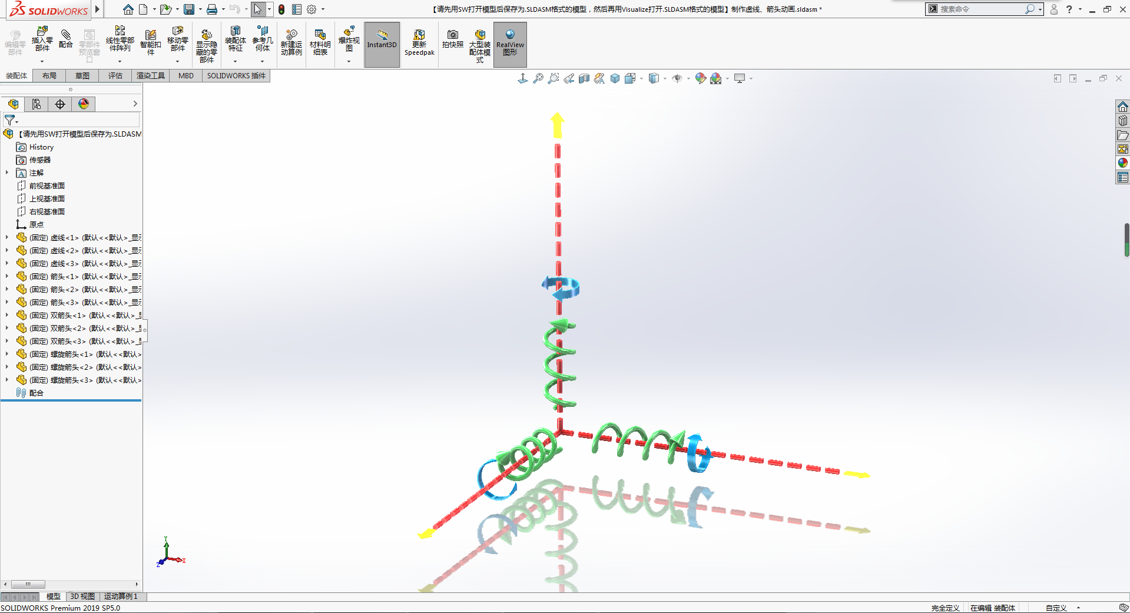Expand the 螺旋箭头<1> component node
Viewport: 1130px width, 613px height.
pos(7,354)
